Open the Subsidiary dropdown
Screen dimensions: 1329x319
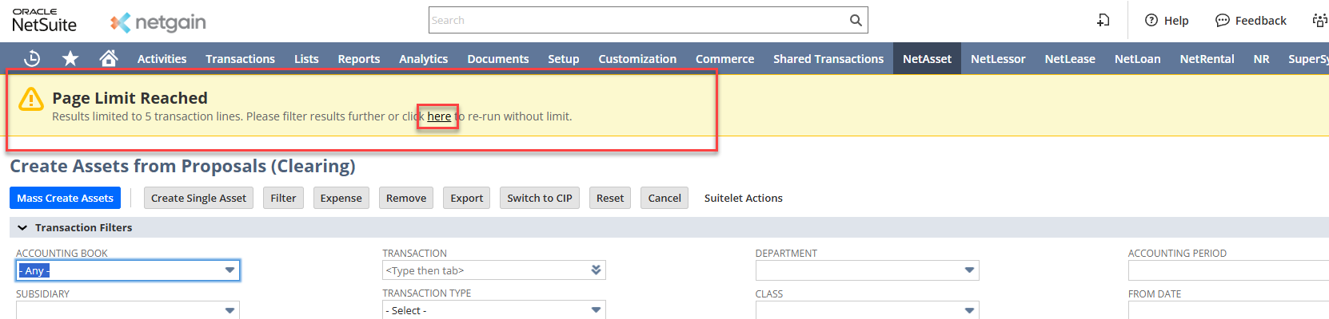coord(229,309)
